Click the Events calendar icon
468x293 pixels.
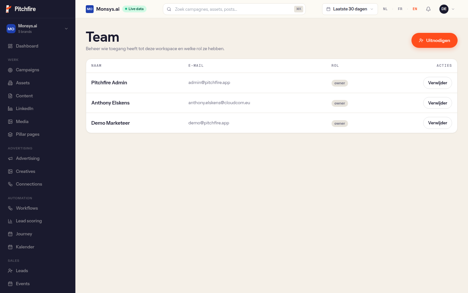[x=10, y=284]
